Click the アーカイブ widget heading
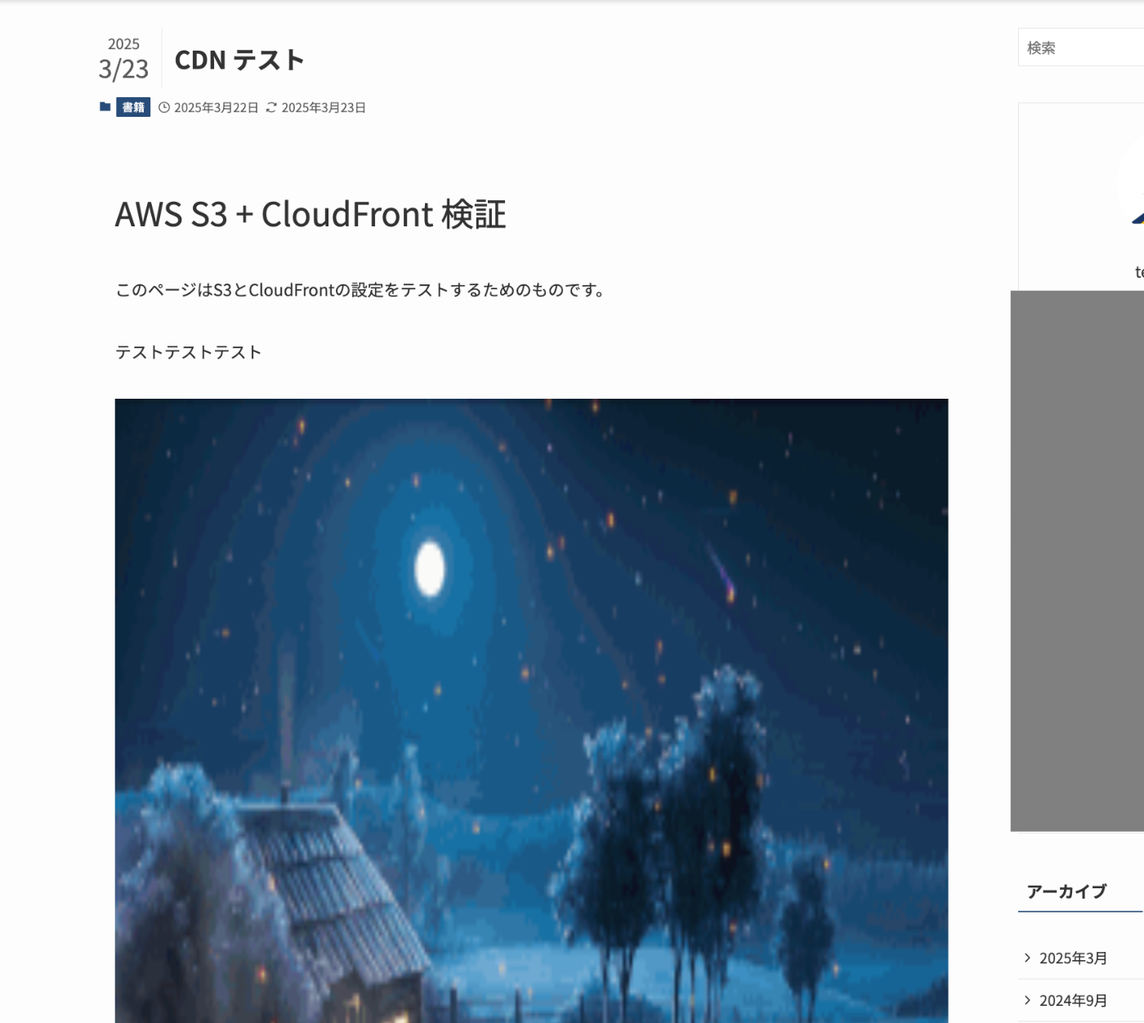Screen dimensions: 1144x1023 (1066, 891)
